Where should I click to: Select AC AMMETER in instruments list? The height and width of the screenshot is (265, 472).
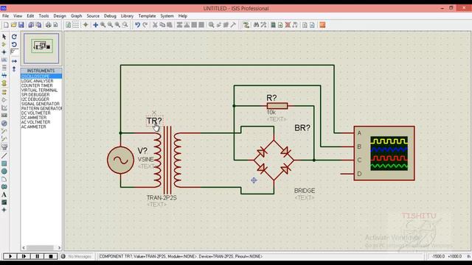point(41,127)
